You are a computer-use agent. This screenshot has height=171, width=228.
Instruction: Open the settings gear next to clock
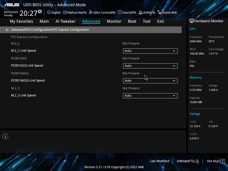(40, 11)
